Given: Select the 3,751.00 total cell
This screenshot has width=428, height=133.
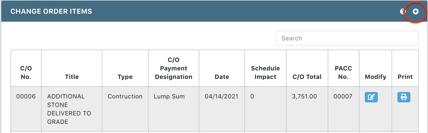Looking at the screenshot, I should click(x=305, y=96).
